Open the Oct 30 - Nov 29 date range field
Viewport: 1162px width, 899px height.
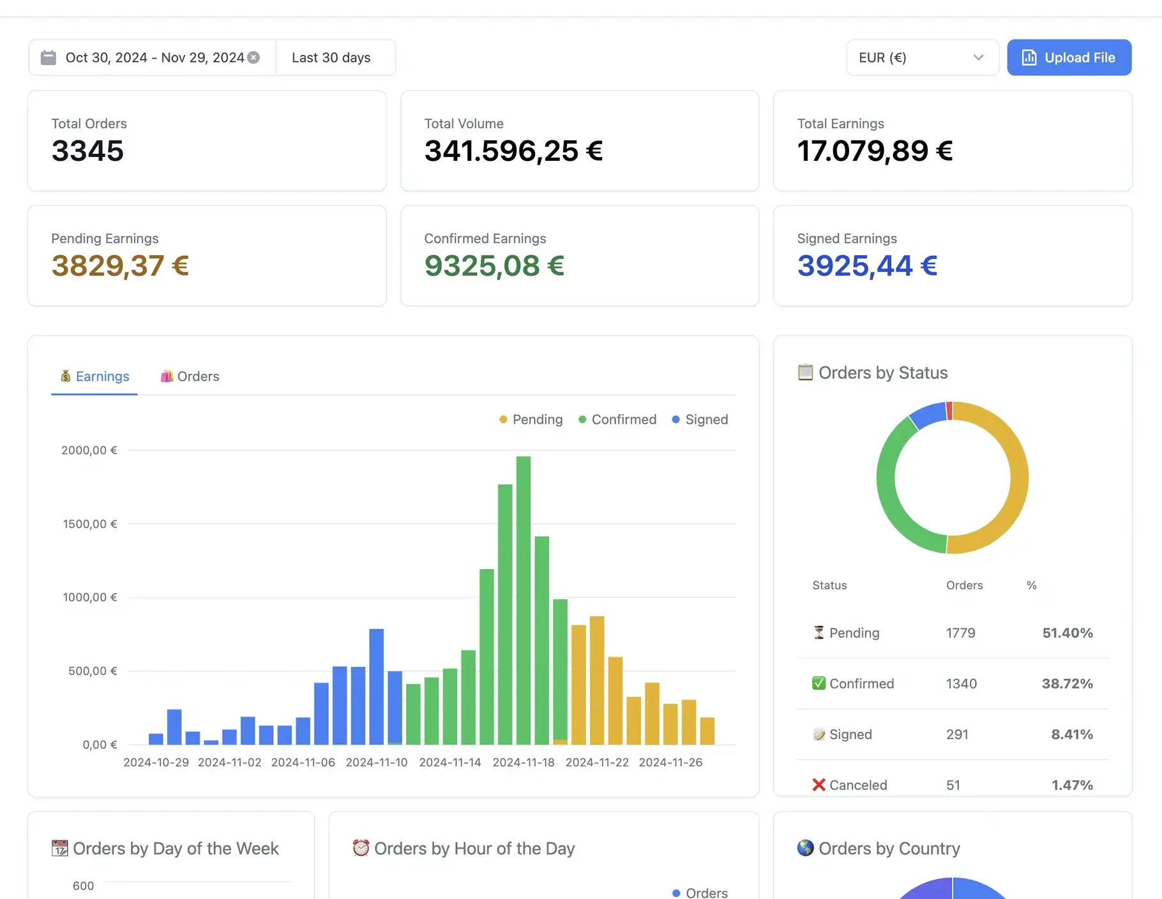[x=153, y=57]
